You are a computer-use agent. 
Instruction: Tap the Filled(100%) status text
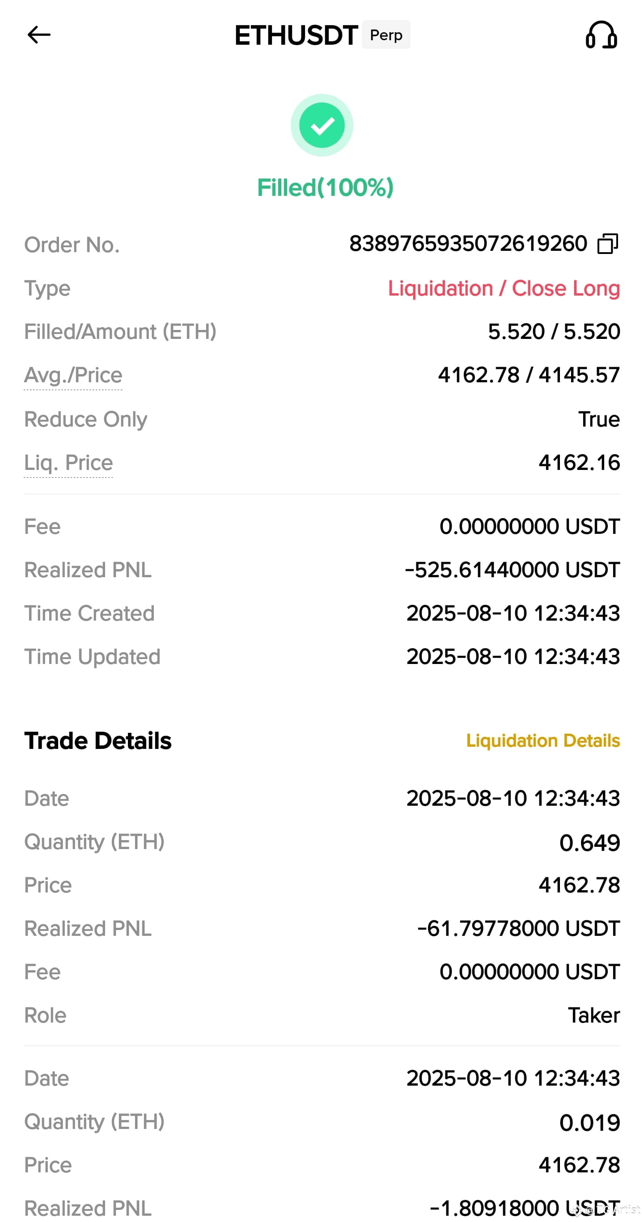(x=325, y=187)
